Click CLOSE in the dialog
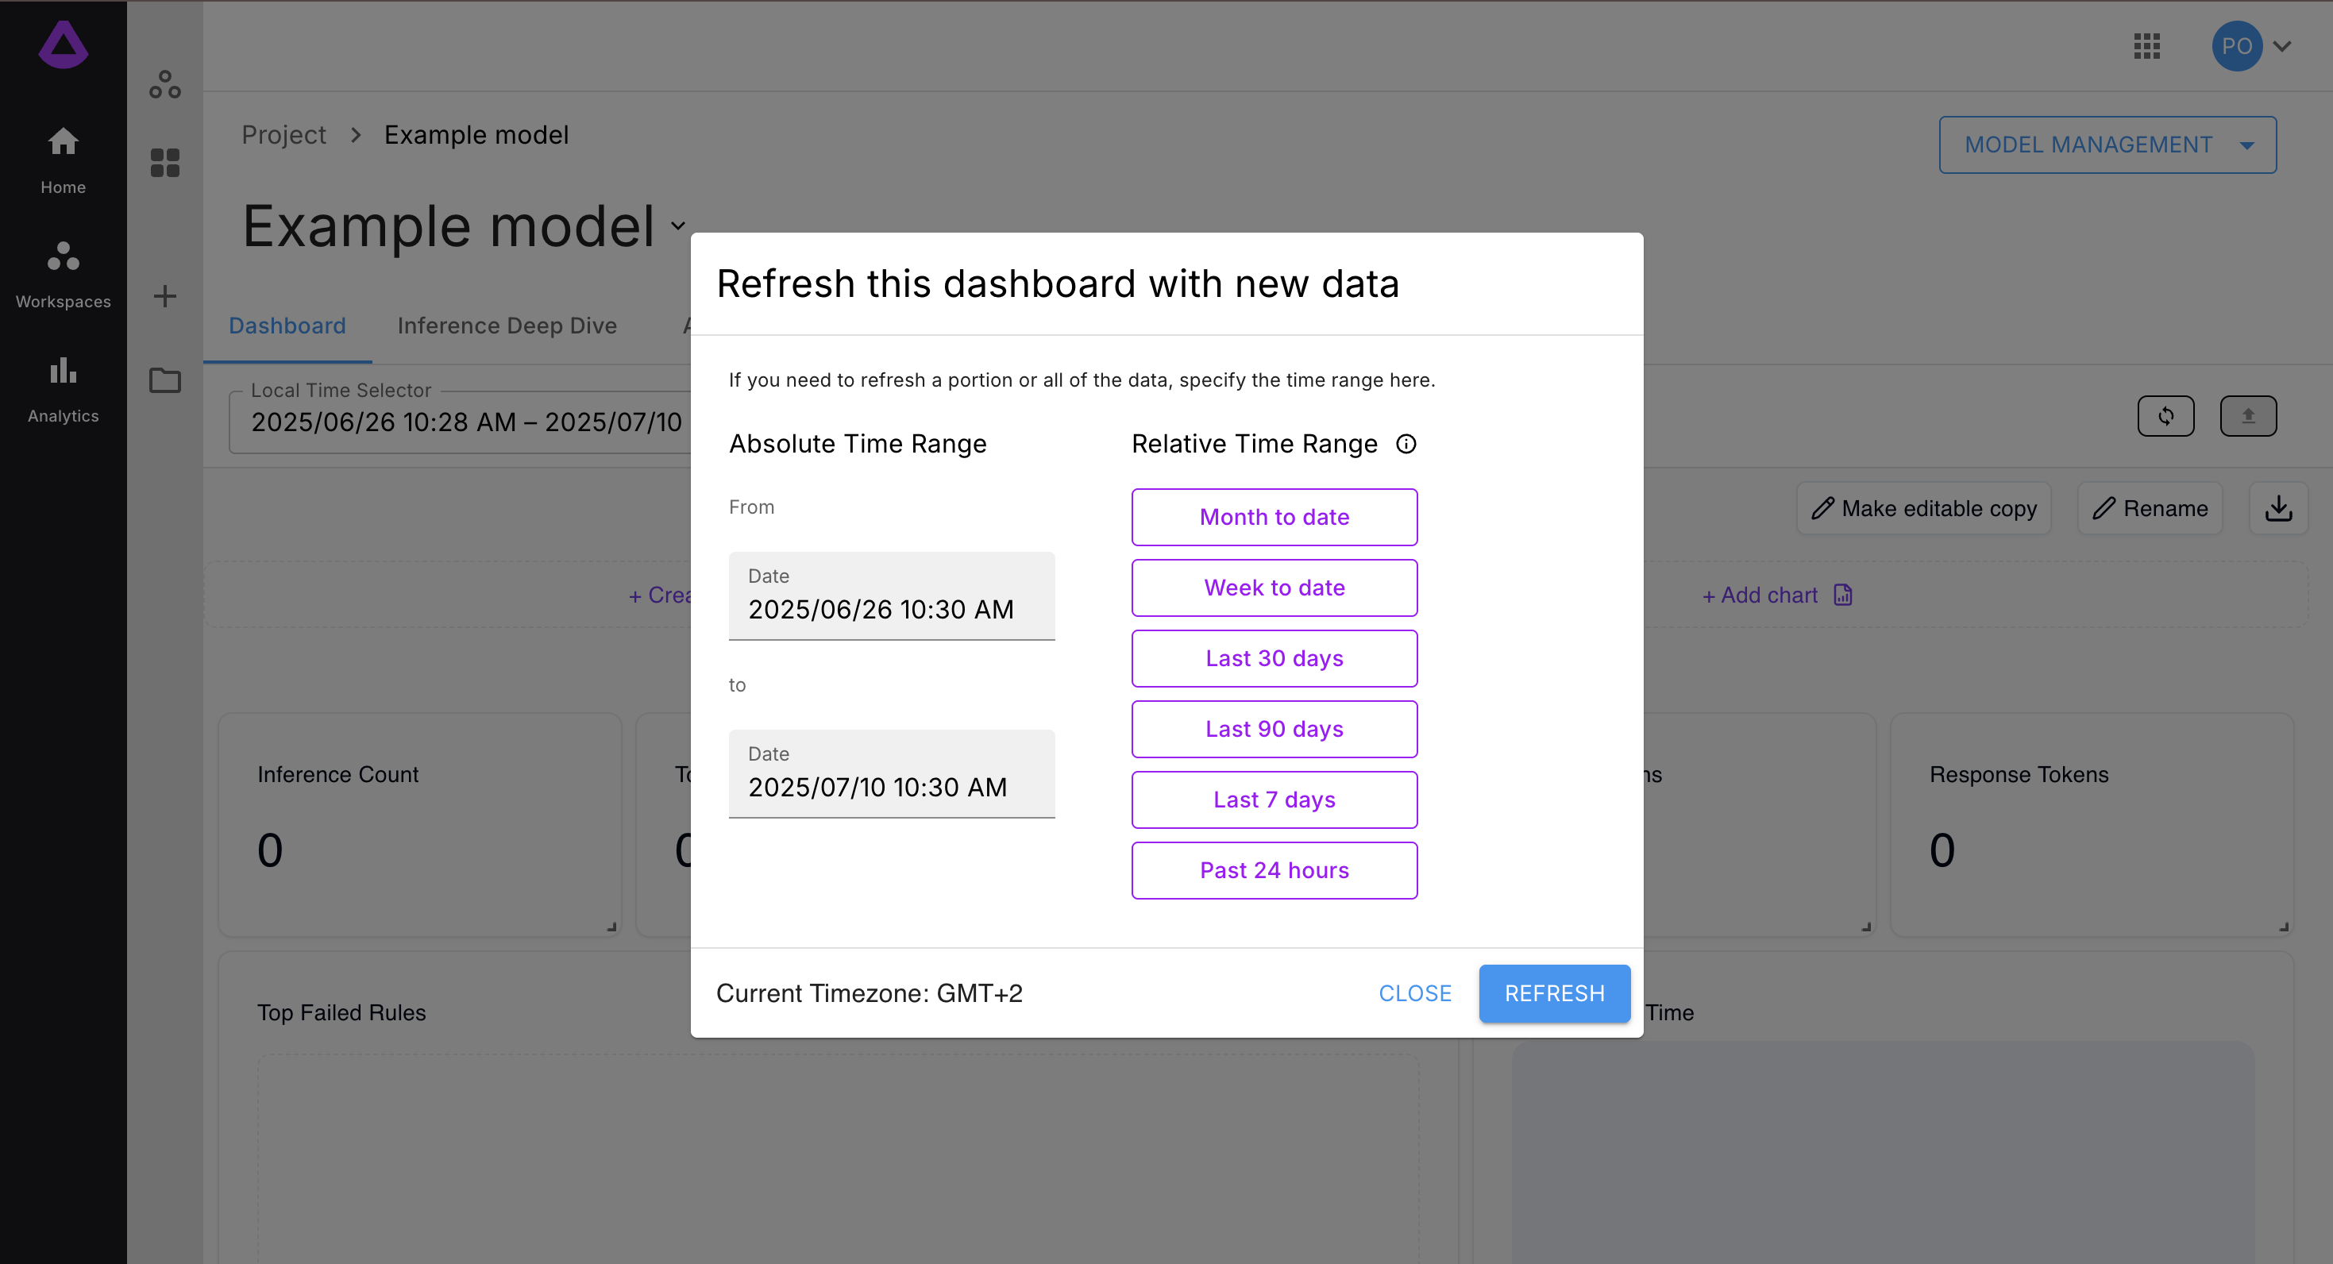This screenshot has height=1264, width=2333. (x=1415, y=993)
